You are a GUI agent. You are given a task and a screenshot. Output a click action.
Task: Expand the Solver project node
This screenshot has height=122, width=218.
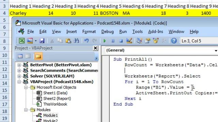pos(19,76)
